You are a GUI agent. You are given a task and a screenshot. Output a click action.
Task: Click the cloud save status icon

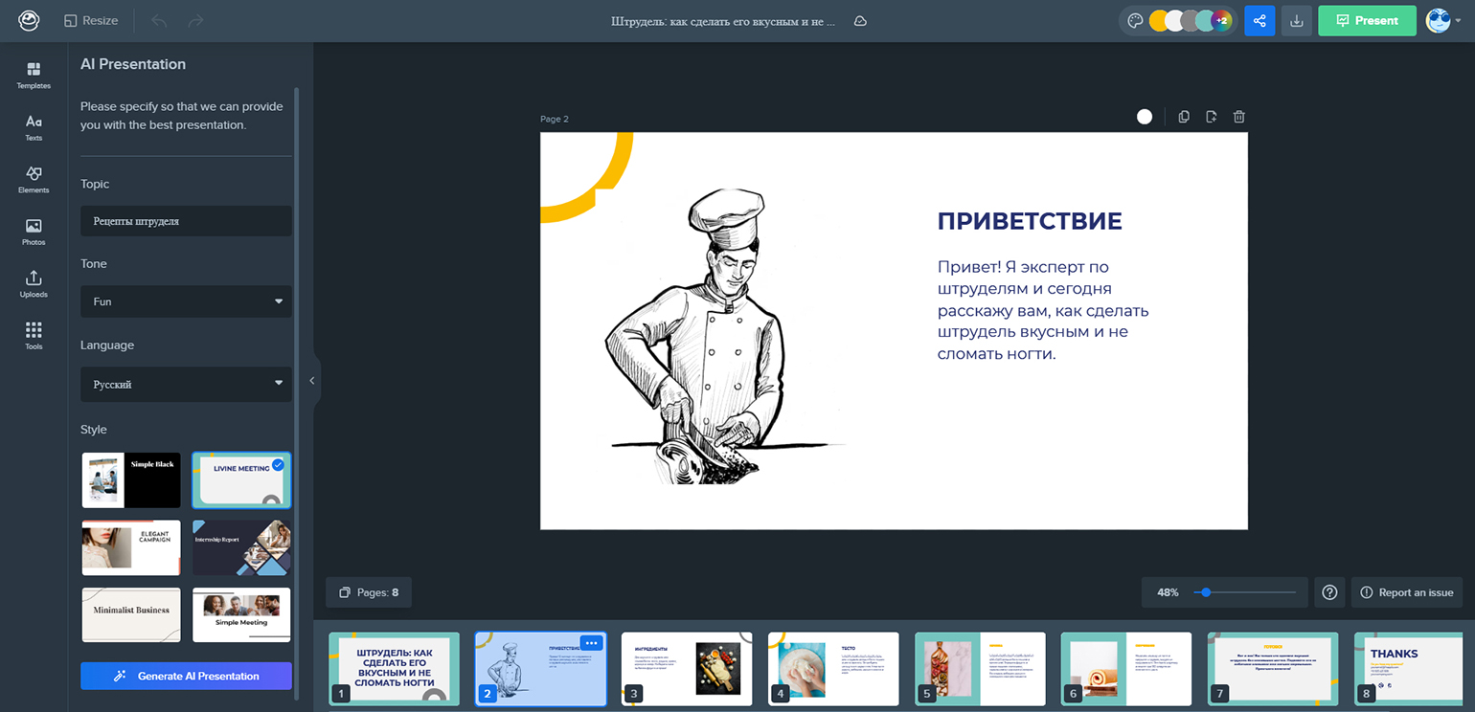click(860, 20)
